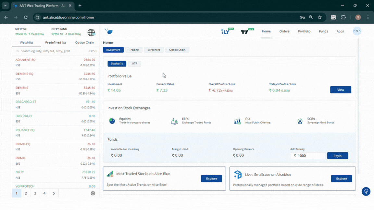This screenshot has width=374, height=210.
Task: Select the ADANIENT-EQ watchlist row
Action: click(x=55, y=62)
